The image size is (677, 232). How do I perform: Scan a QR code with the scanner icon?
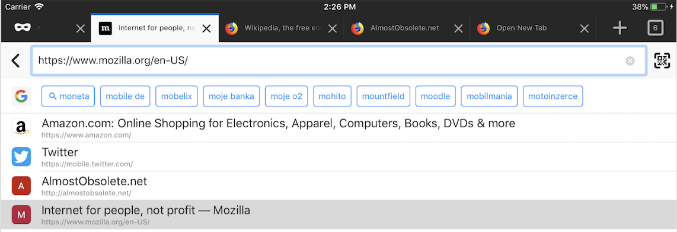click(x=662, y=61)
